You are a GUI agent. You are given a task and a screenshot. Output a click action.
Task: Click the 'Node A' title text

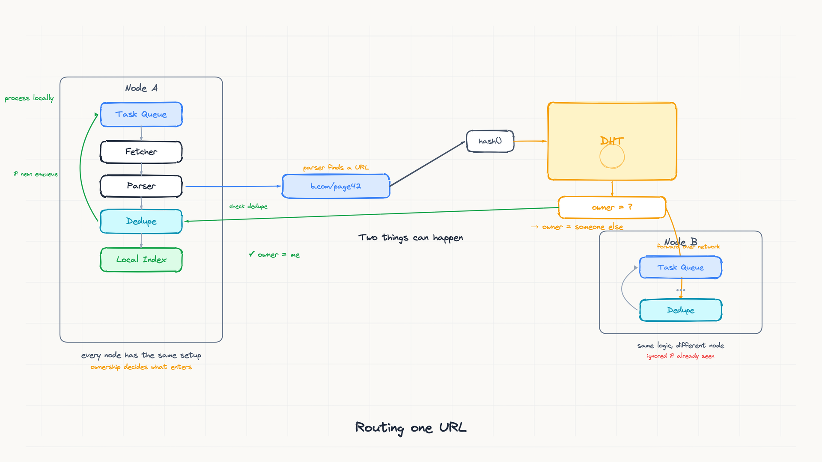[141, 88]
